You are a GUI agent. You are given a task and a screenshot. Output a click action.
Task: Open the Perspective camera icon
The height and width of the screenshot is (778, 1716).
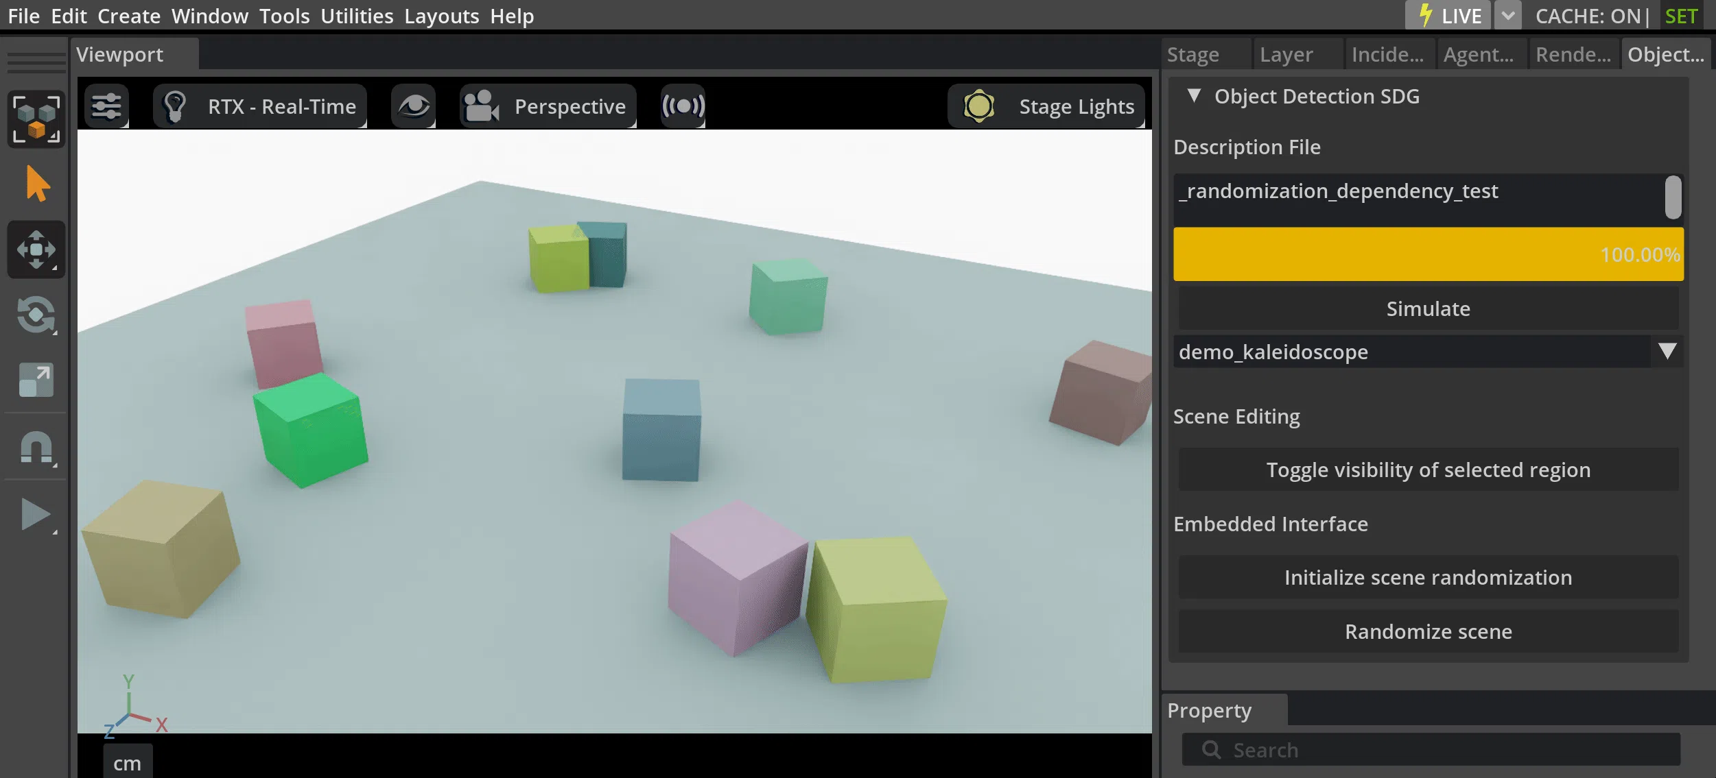(x=479, y=106)
